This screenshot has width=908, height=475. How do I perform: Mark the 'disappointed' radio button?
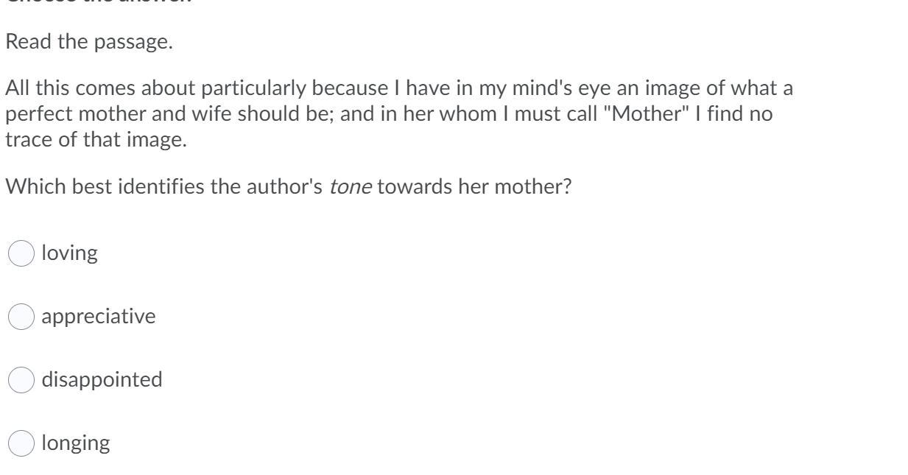21,380
